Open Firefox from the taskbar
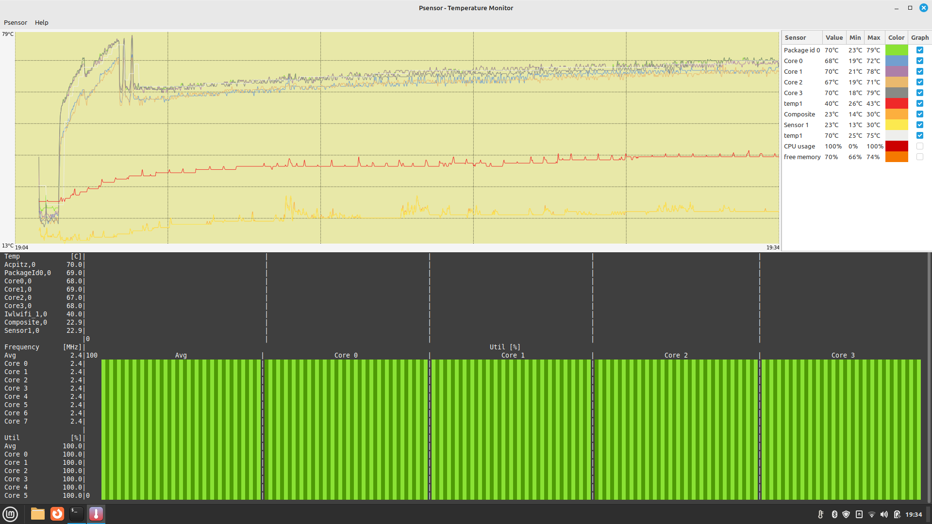The width and height of the screenshot is (932, 524). [x=57, y=514]
